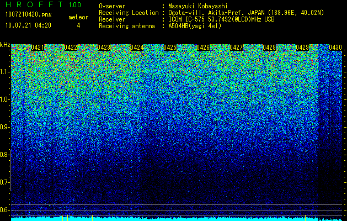Screen dimensions: 347x221
Task: Click the meteor label
Action: point(78,17)
